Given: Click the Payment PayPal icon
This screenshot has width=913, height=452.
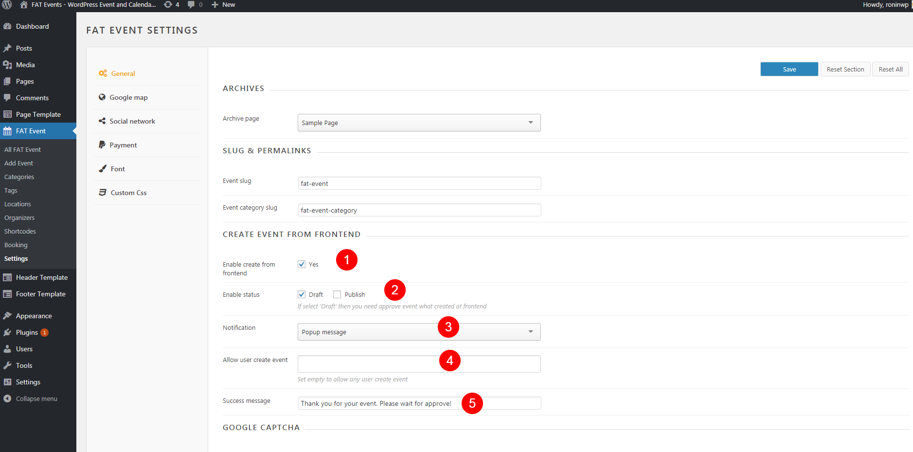Looking at the screenshot, I should [x=102, y=145].
